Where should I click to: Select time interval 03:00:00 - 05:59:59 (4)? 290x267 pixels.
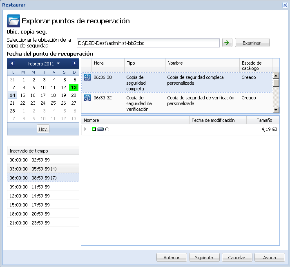click(43, 168)
